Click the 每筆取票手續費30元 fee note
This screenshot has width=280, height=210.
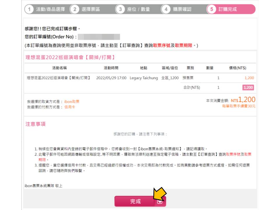[x=239, y=106]
